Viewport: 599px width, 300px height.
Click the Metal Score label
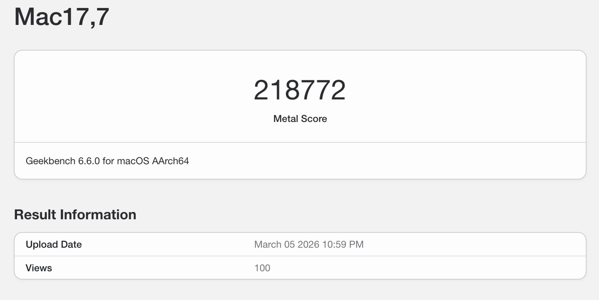coord(300,119)
